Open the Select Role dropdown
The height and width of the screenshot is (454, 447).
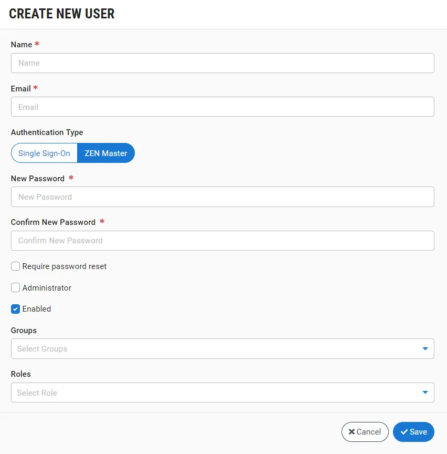222,393
